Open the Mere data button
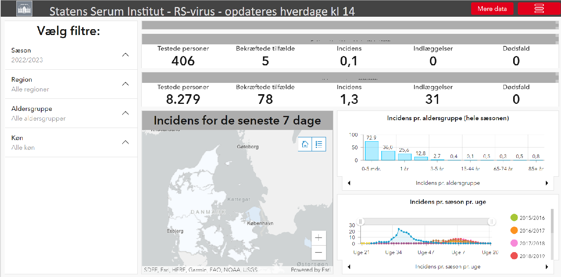561x277 pixels. 492,9
